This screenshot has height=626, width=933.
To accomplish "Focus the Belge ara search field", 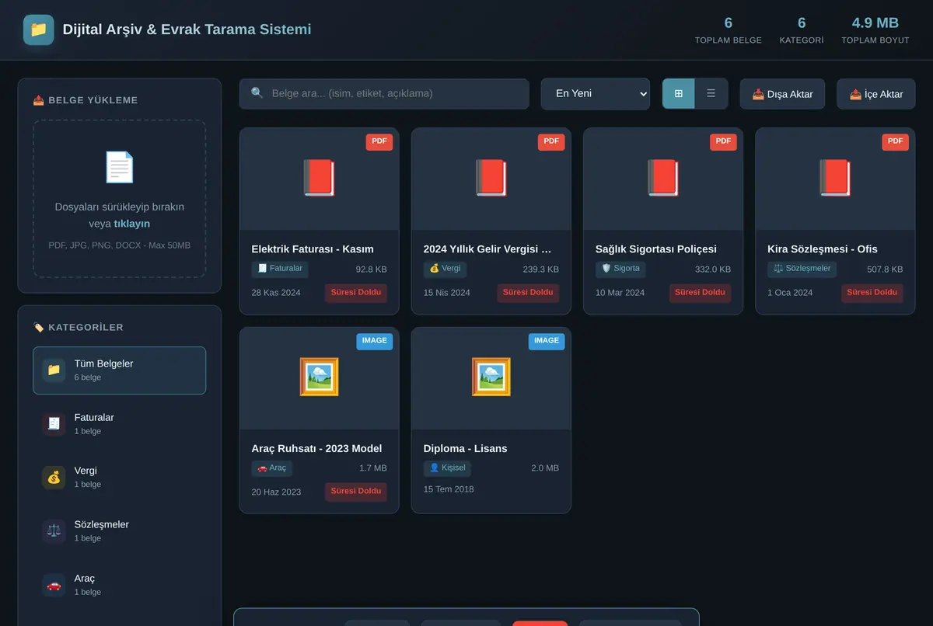I will [x=384, y=93].
